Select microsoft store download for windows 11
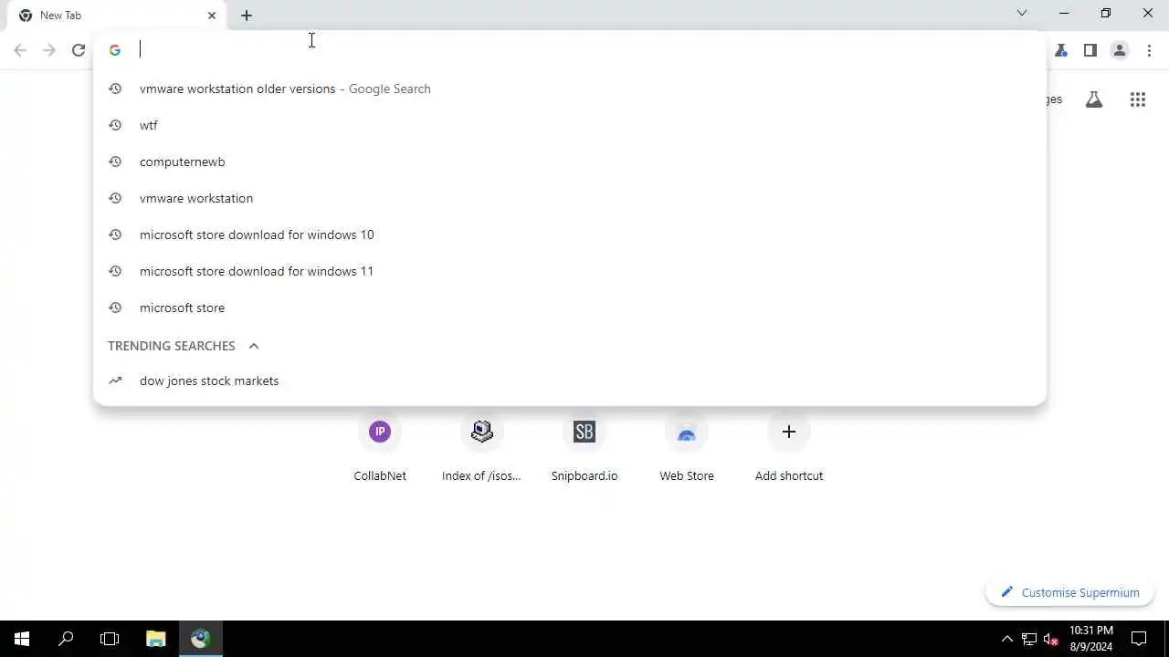1169x657 pixels. (x=569, y=271)
